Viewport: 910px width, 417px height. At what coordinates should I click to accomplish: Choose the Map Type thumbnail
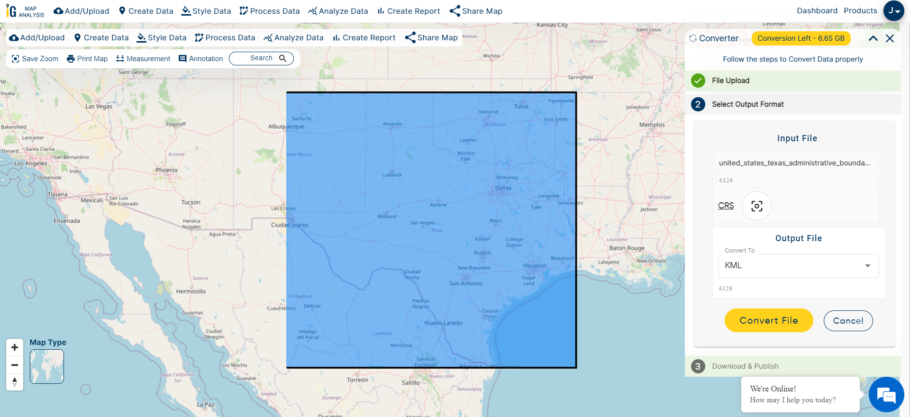coord(47,366)
